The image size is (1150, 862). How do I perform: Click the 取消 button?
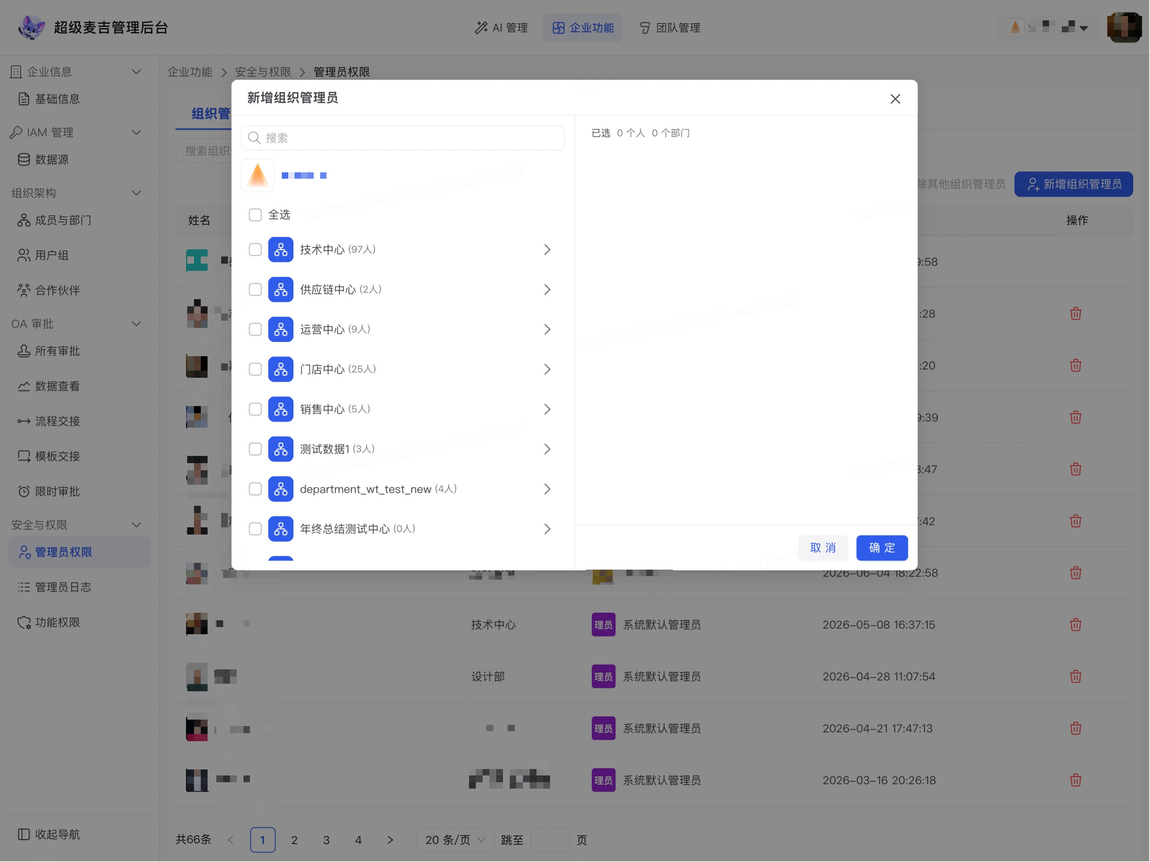click(823, 548)
